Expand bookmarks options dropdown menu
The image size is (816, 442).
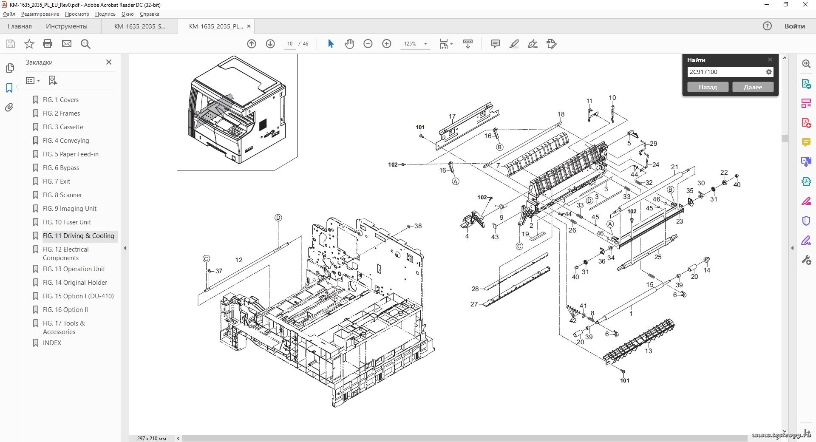[33, 81]
